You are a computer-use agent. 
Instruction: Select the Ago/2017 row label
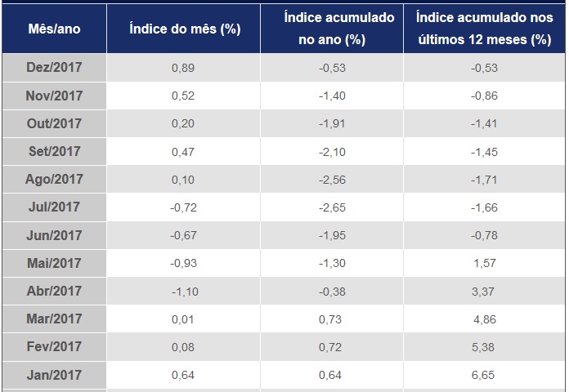(55, 179)
